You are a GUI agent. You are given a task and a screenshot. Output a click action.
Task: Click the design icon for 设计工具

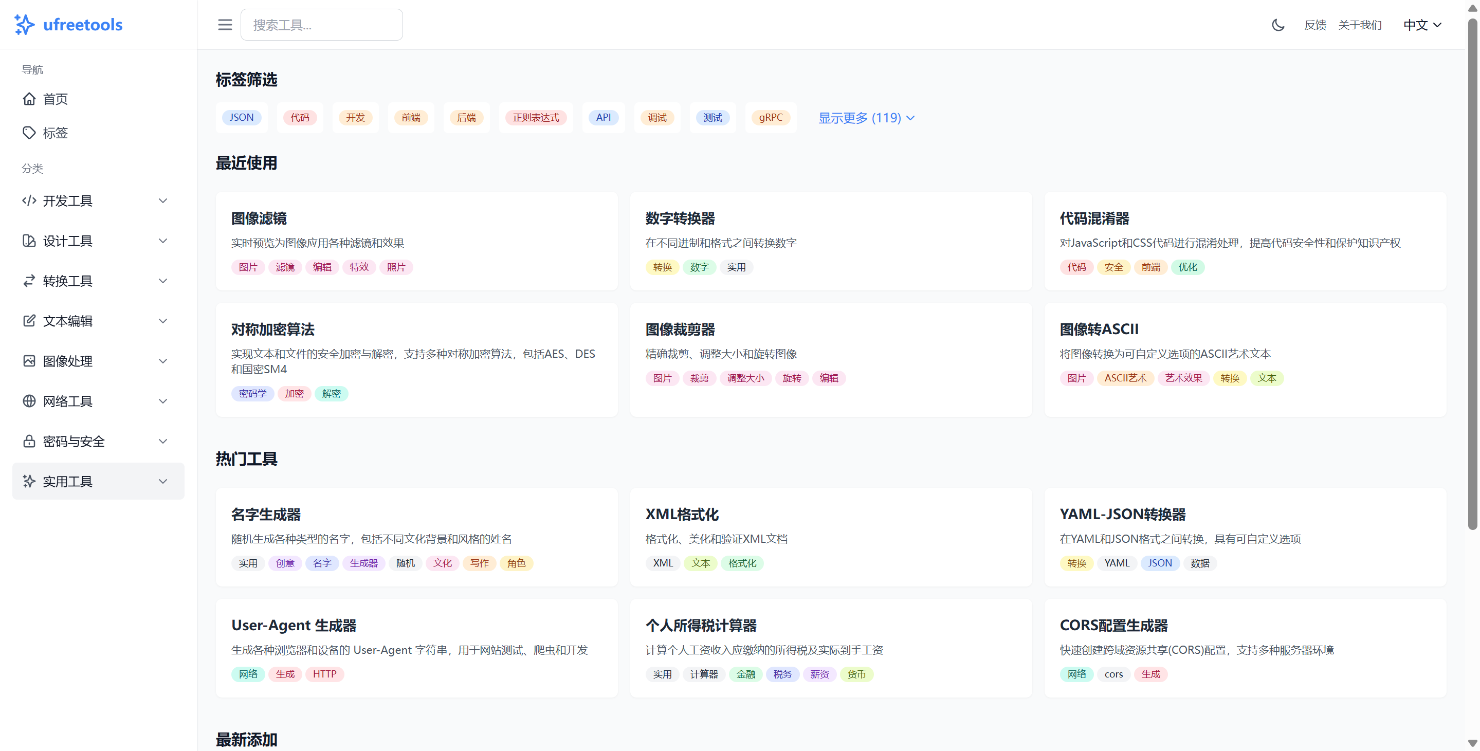click(x=29, y=241)
